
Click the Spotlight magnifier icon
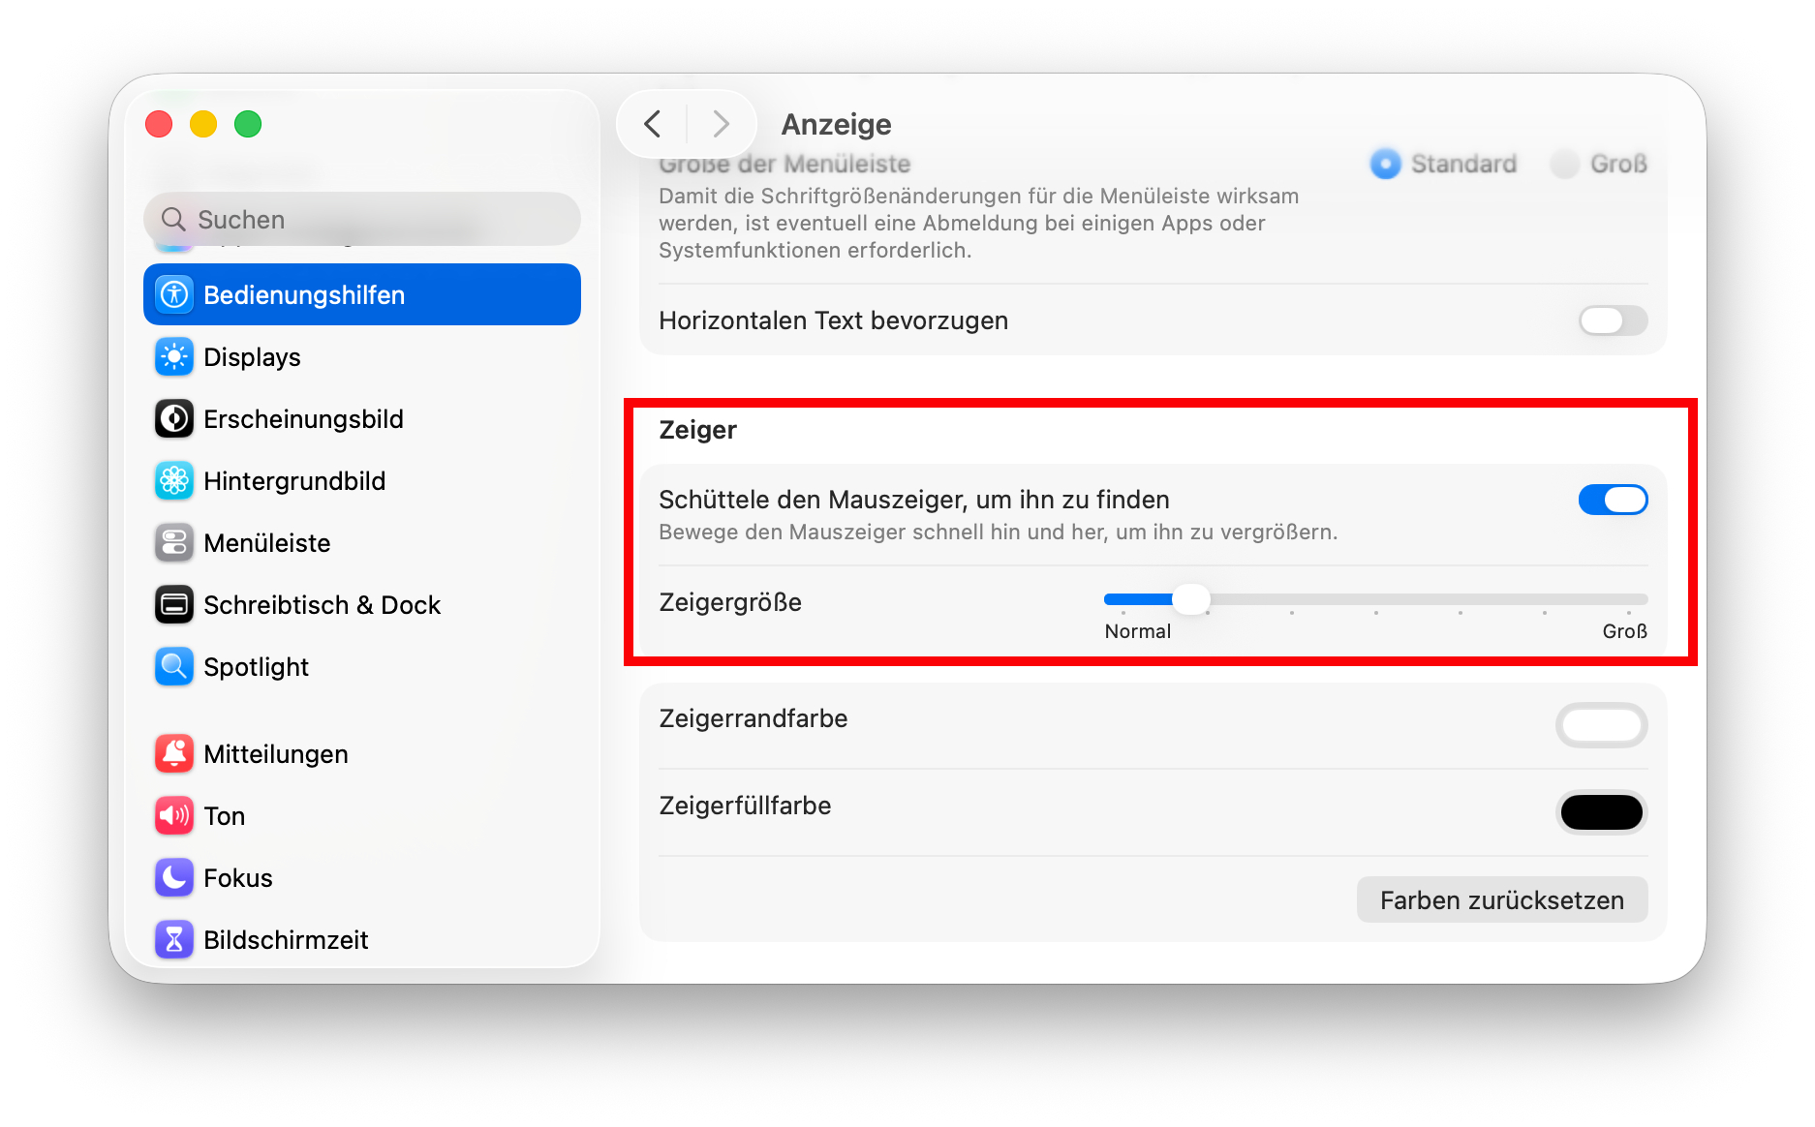(x=174, y=667)
